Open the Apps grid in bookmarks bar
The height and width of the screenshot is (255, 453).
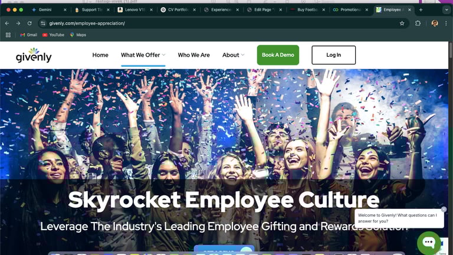(8, 35)
